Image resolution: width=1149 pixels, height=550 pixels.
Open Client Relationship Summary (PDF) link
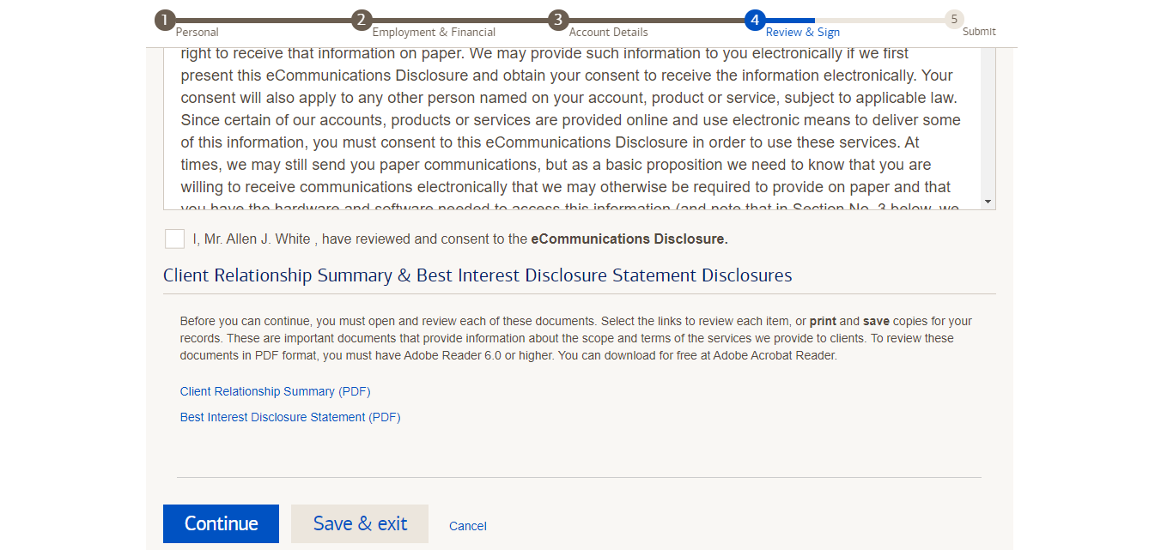[275, 391]
